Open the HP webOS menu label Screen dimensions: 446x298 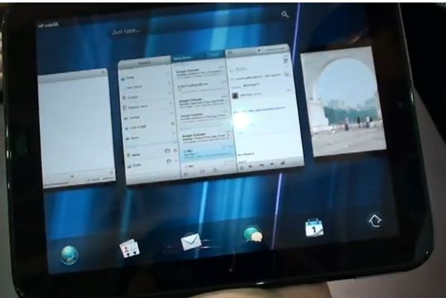click(48, 25)
